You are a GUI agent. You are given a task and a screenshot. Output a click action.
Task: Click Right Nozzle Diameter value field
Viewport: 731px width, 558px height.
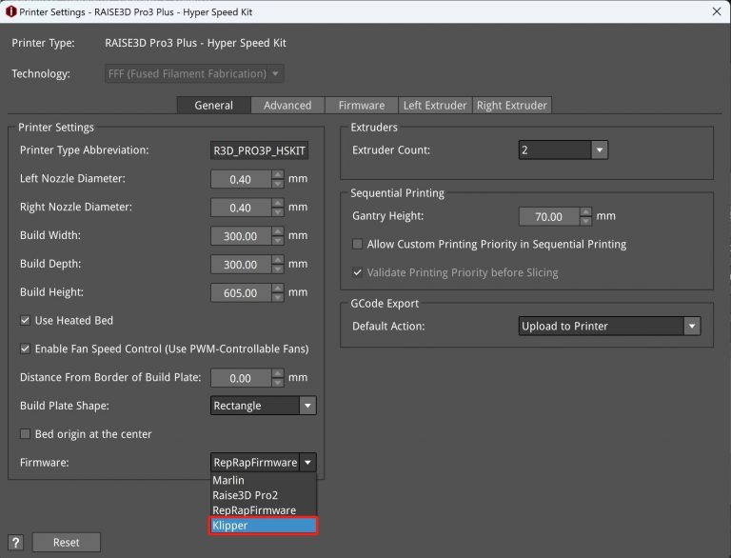click(x=241, y=208)
